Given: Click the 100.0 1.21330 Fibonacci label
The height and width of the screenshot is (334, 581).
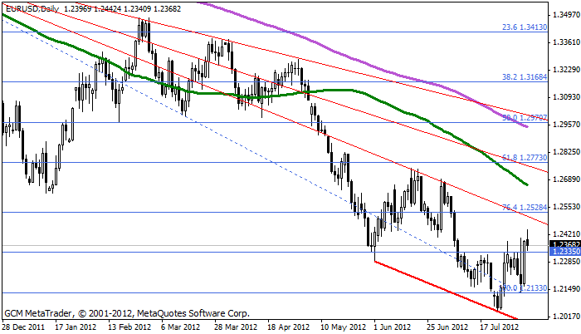Looking at the screenshot, I should tap(523, 288).
